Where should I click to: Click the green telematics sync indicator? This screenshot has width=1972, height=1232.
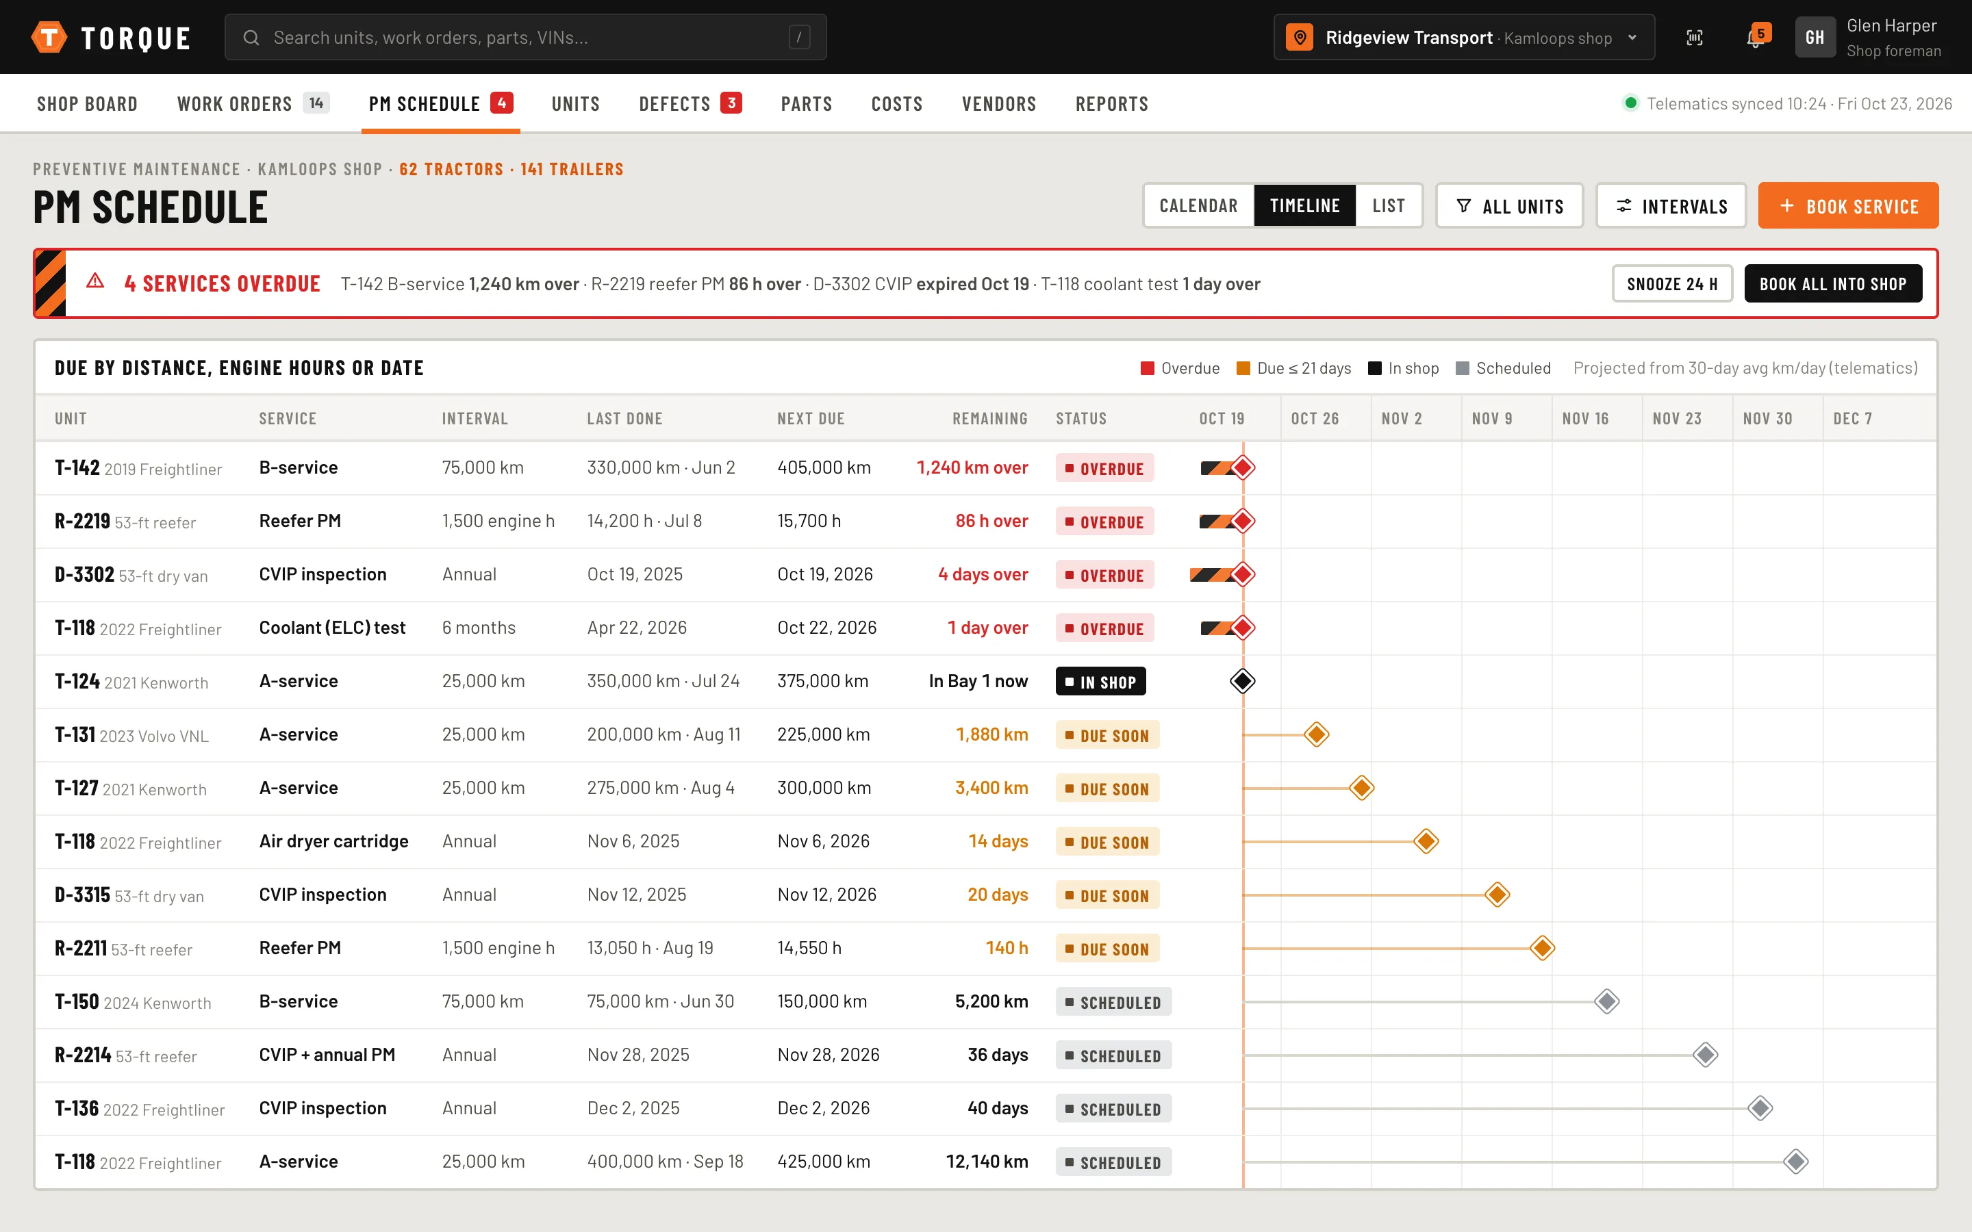[x=1630, y=103]
